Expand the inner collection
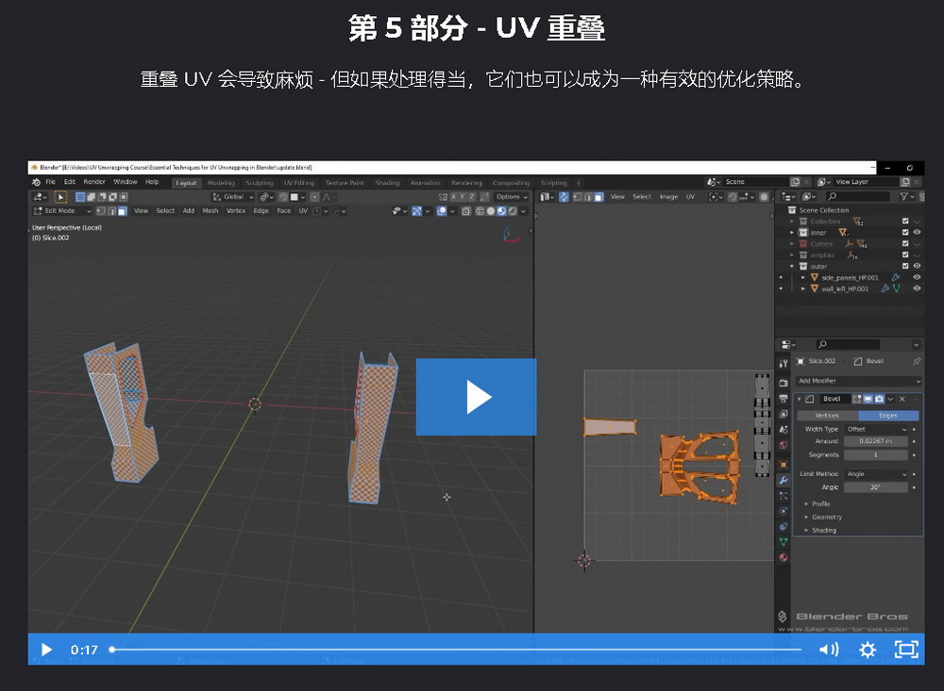This screenshot has width=944, height=691. tap(792, 233)
